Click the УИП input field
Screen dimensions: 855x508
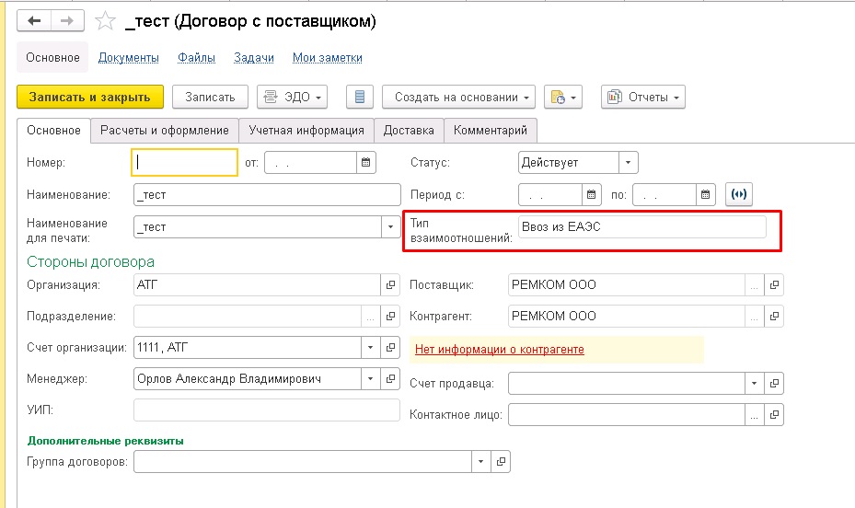click(x=267, y=410)
